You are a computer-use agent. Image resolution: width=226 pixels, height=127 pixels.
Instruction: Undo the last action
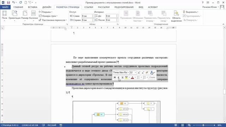click(x=13, y=2)
